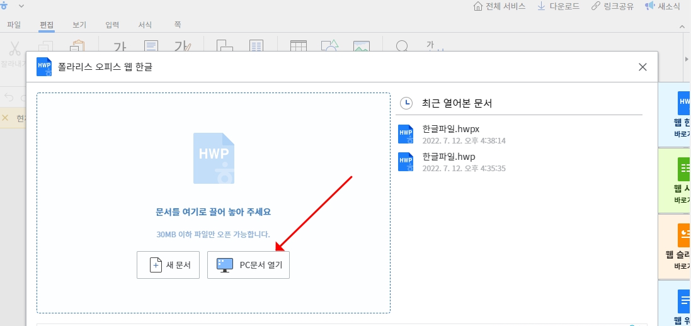Click the HWP icon of 한글파일.hwpx
The width and height of the screenshot is (691, 326).
click(406, 134)
